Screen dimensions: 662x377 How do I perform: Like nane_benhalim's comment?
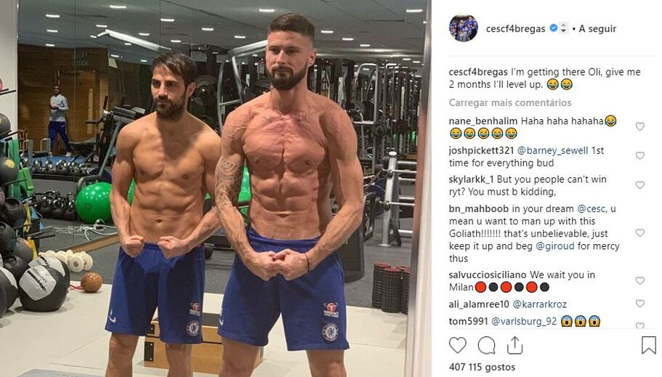click(640, 126)
